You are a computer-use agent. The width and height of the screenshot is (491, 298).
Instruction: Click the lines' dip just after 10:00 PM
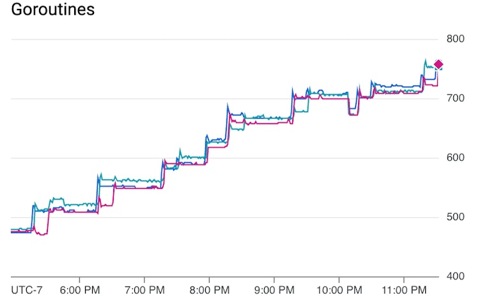(x=353, y=114)
